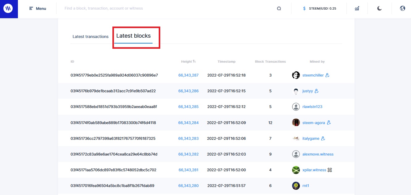Click timestamp 2022-07-29T16:52:09
Screen dimensions: 411x195
pyautogui.click(x=226, y=123)
